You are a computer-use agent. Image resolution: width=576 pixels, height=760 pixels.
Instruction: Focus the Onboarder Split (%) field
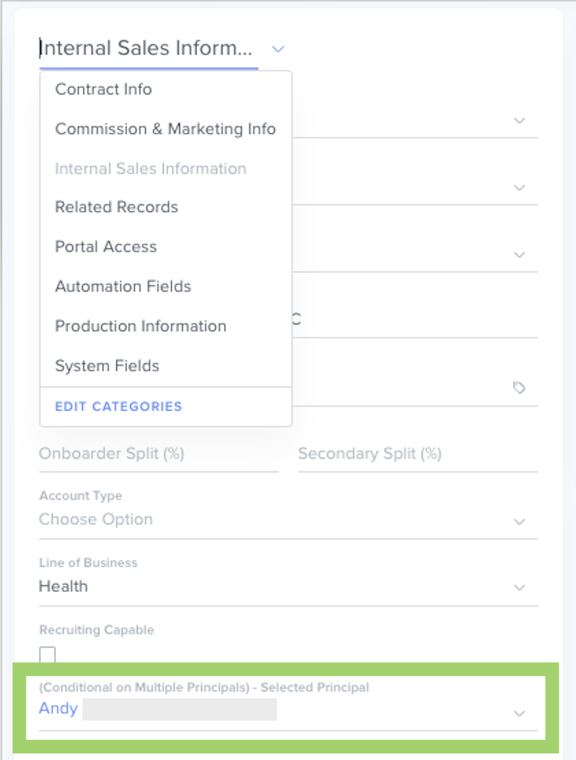[x=158, y=454]
